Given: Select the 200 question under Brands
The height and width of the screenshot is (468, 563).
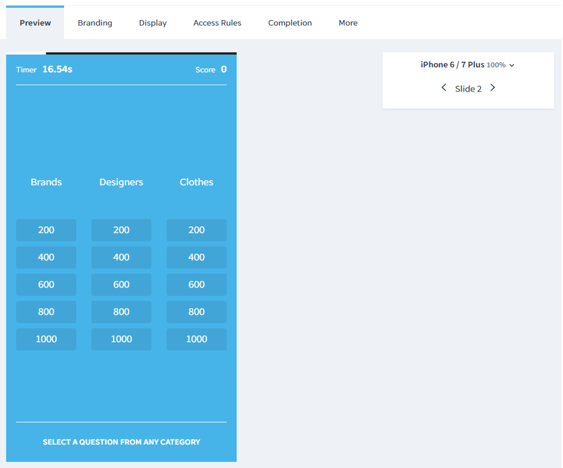Looking at the screenshot, I should point(46,229).
